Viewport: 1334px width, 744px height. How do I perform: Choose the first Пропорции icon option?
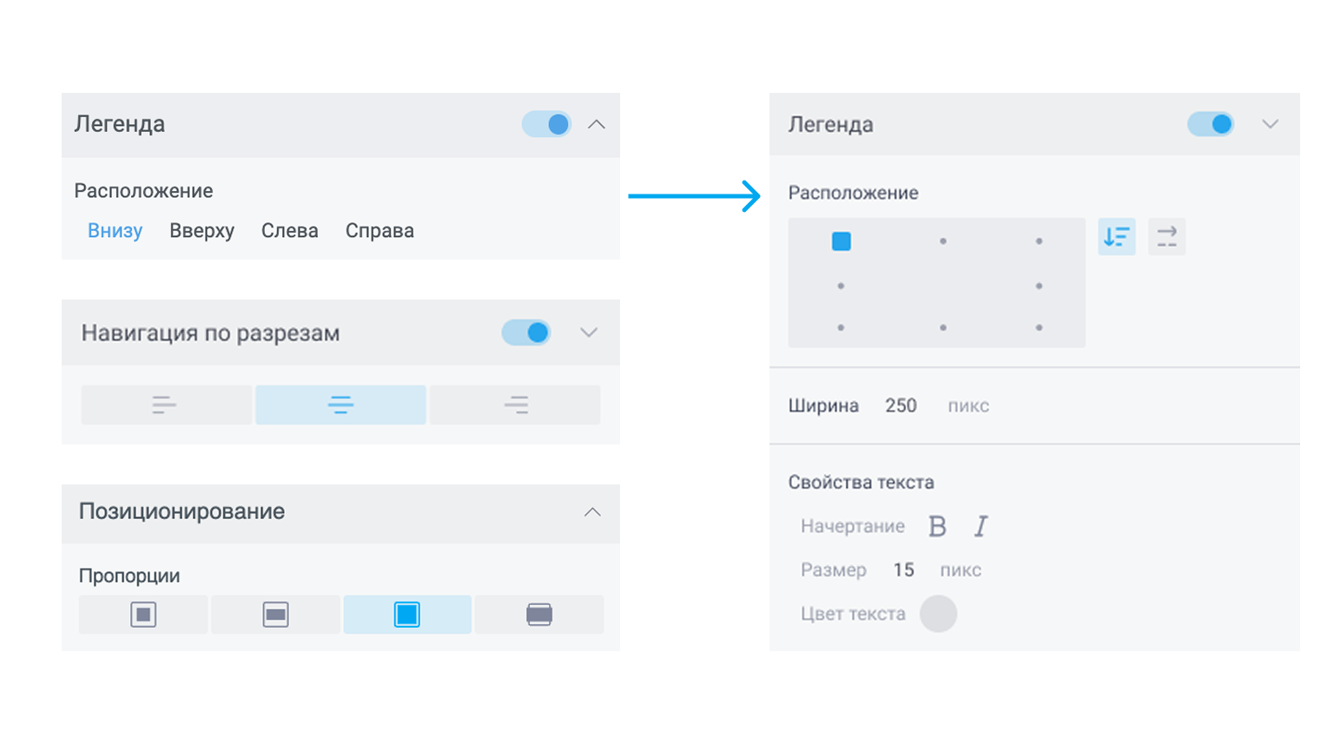tap(143, 615)
